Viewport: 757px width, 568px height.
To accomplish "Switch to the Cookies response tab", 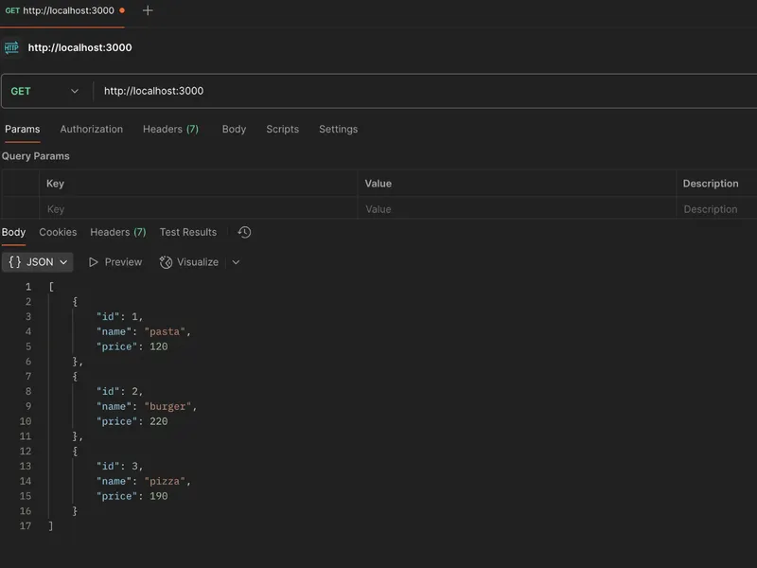I will [x=58, y=232].
